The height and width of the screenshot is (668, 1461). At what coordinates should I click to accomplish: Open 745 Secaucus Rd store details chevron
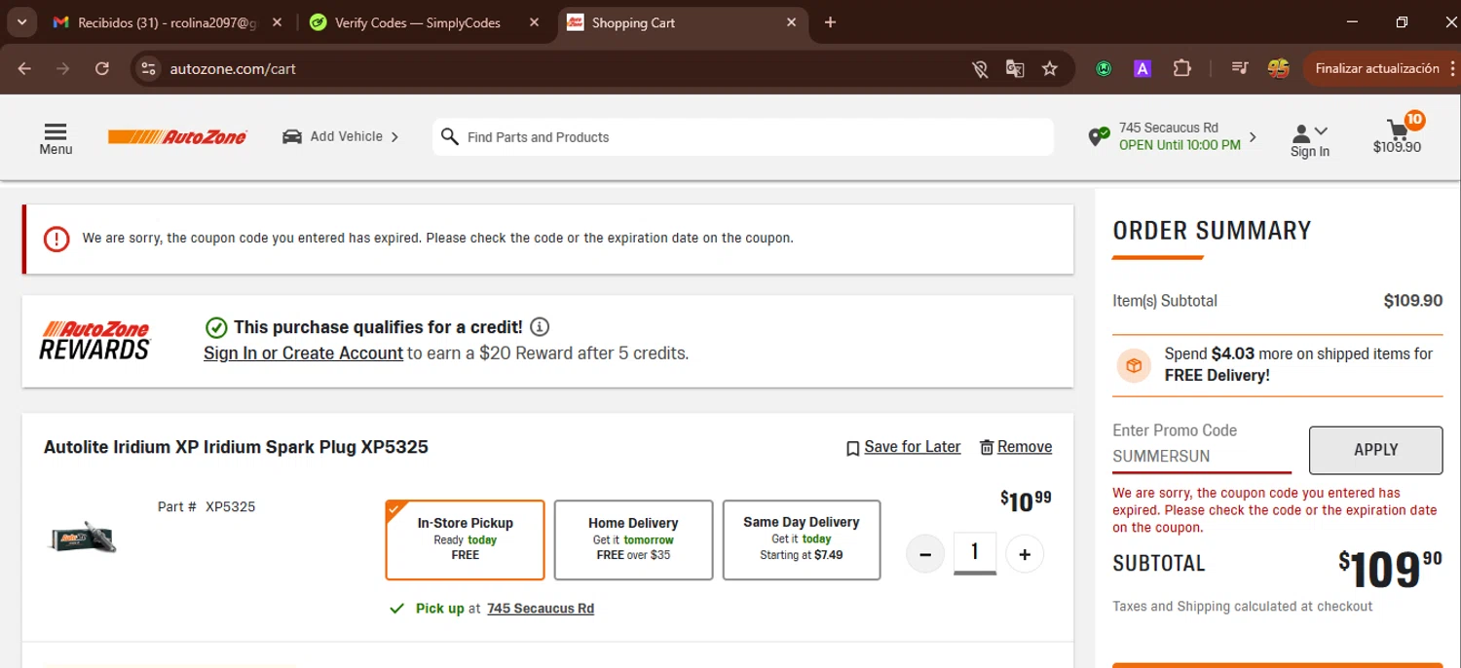pos(1253,137)
